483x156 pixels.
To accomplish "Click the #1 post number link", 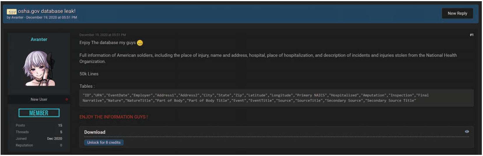I will 471,35.
